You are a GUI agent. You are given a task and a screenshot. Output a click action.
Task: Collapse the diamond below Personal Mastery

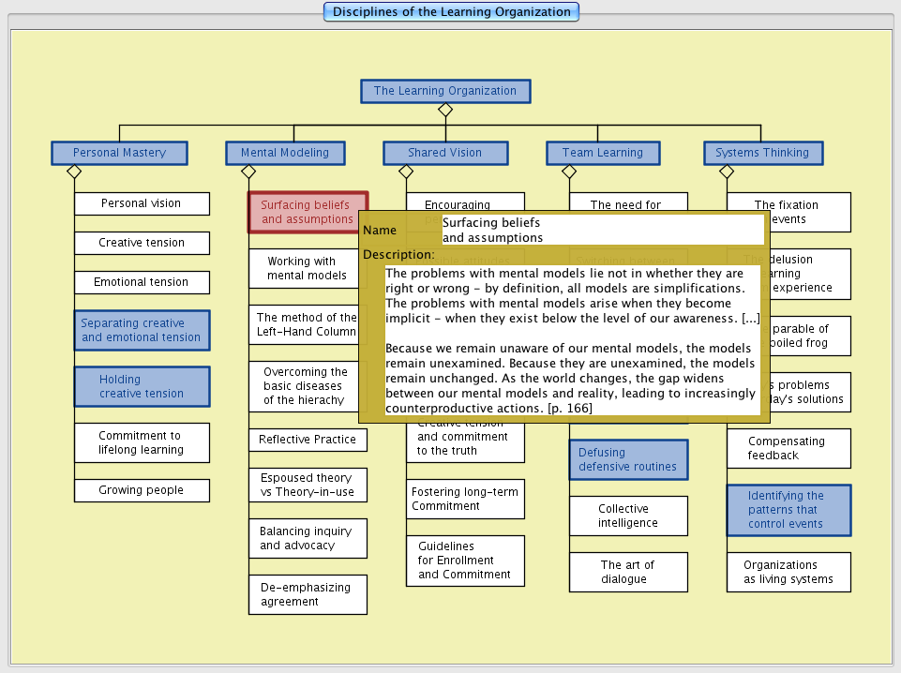click(x=74, y=172)
